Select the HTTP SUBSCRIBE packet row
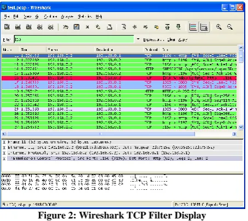The image size is (248, 221). [119, 69]
